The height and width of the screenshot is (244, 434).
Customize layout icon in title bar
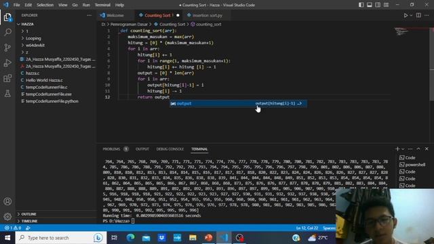coord(386,5)
